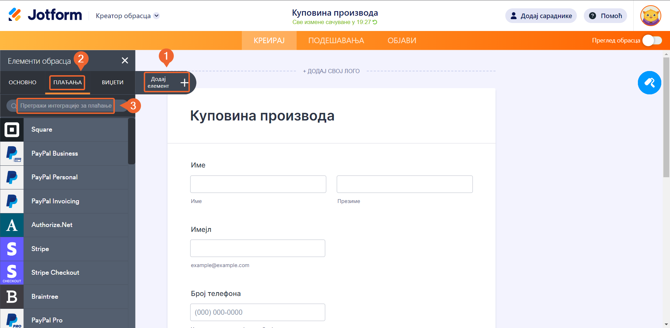Click the ДОДАЈ СВОЈ ЛОГО link
This screenshot has height=328, width=670.
(x=331, y=71)
